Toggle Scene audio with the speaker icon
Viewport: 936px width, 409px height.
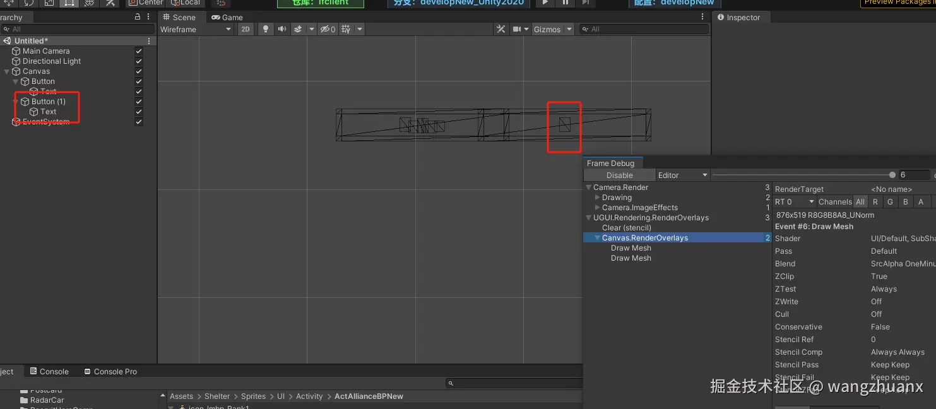282,29
